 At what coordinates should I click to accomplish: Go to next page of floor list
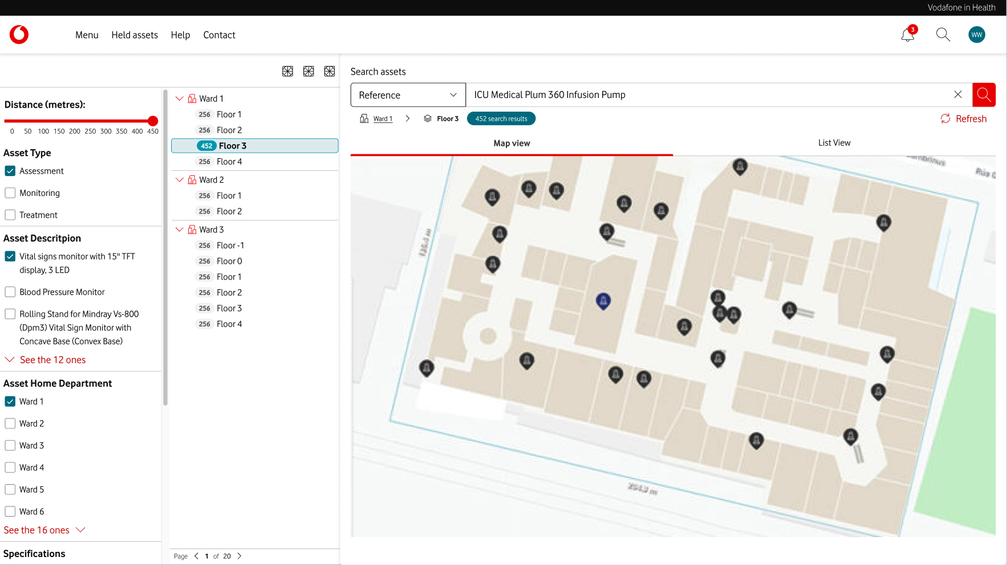click(x=239, y=556)
